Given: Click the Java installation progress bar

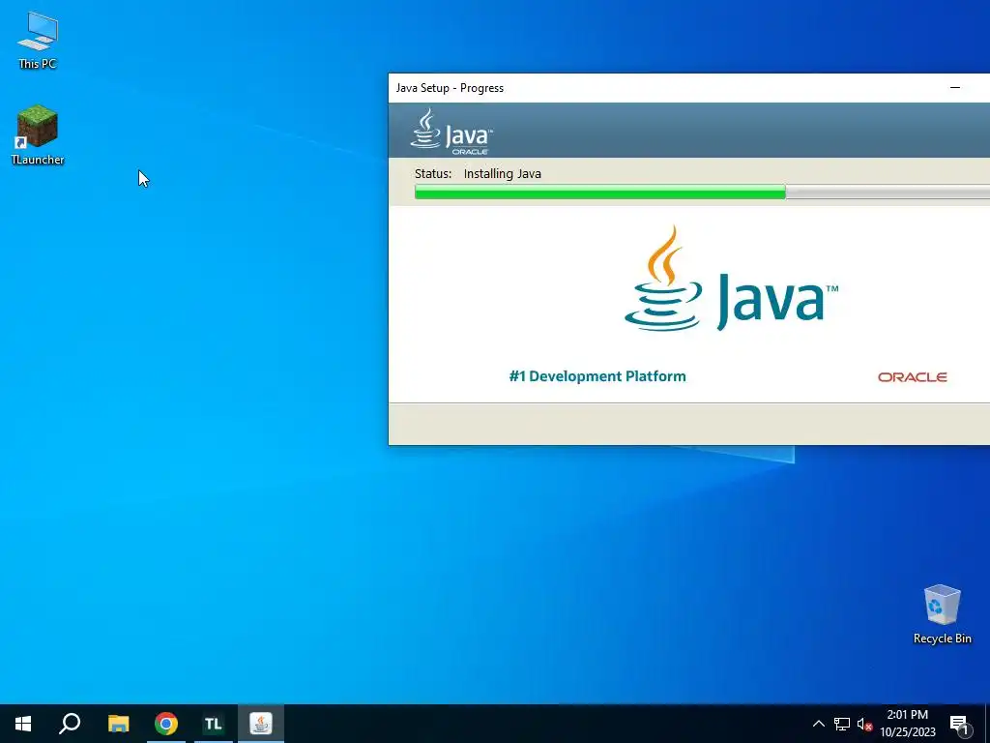Looking at the screenshot, I should pos(702,193).
